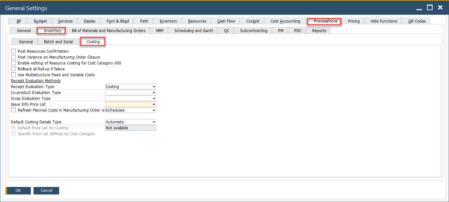The height and width of the screenshot is (202, 449).
Task: Maximize the General Settings window
Action: click(x=430, y=8)
